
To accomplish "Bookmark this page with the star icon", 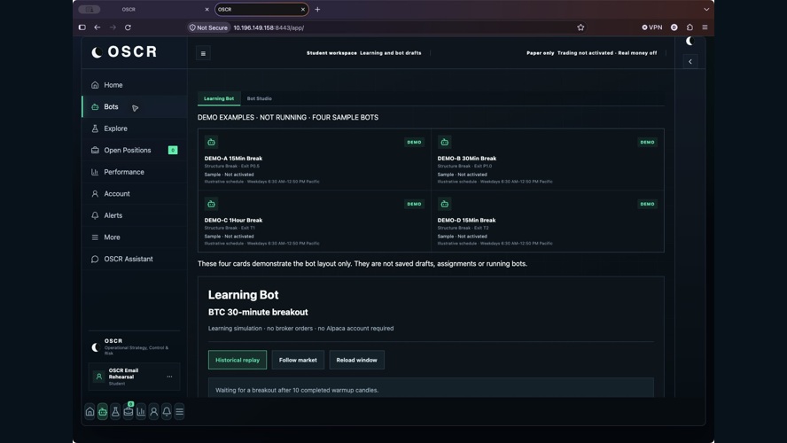I will [581, 27].
